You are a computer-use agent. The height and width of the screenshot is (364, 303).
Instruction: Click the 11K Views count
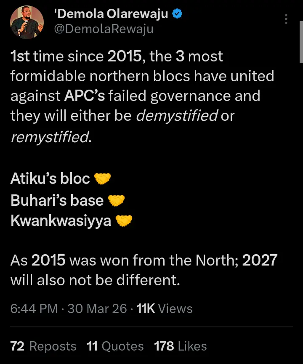click(x=165, y=308)
